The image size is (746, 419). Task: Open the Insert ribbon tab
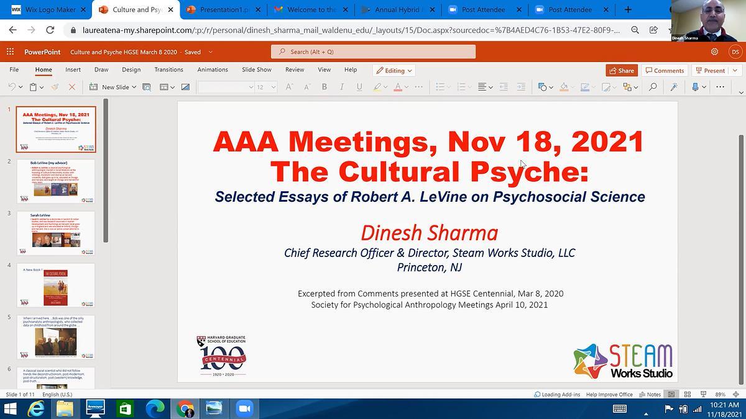[73, 70]
